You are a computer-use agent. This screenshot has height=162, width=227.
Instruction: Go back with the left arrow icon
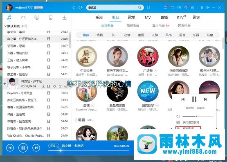[x=74, y=7]
